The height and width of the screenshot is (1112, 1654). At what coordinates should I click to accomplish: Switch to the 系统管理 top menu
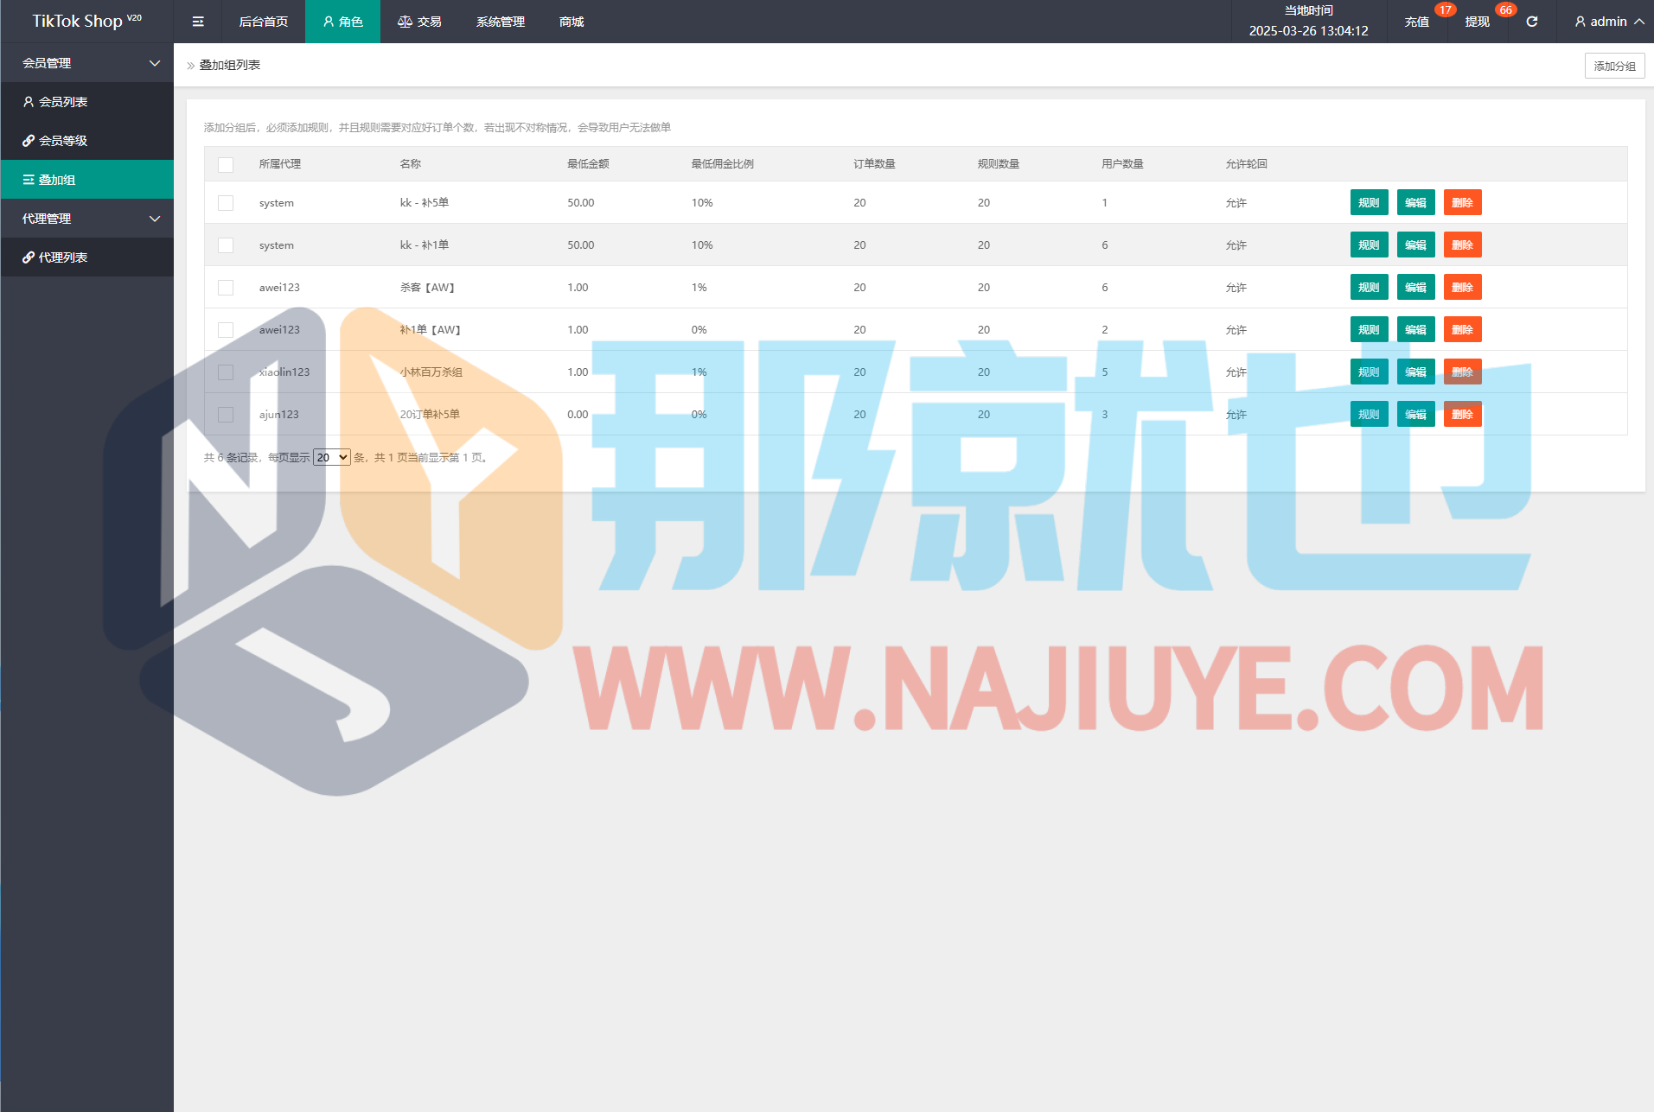(x=500, y=22)
